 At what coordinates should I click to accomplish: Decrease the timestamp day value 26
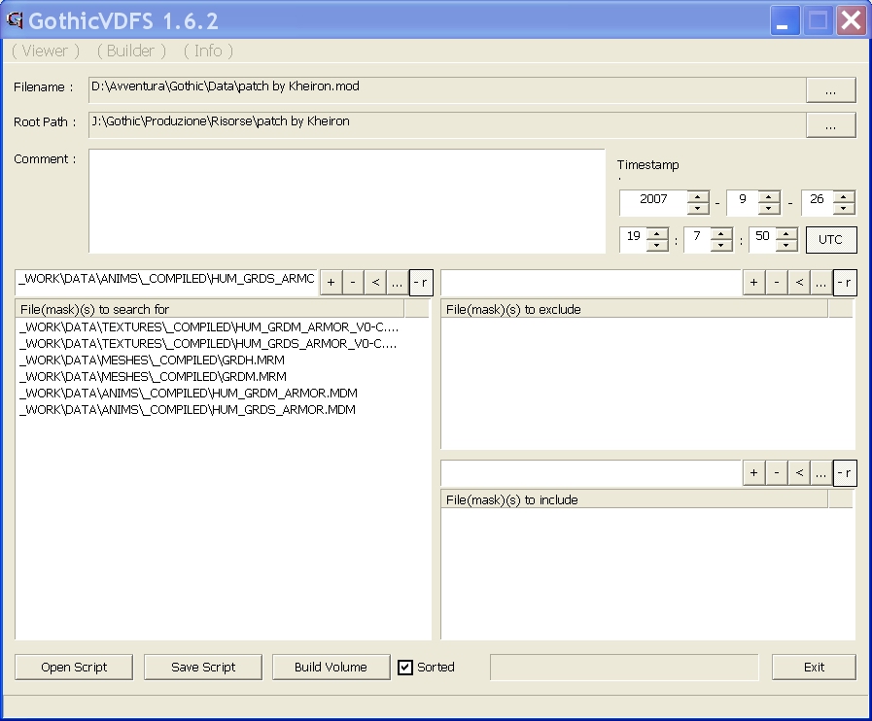(x=844, y=209)
